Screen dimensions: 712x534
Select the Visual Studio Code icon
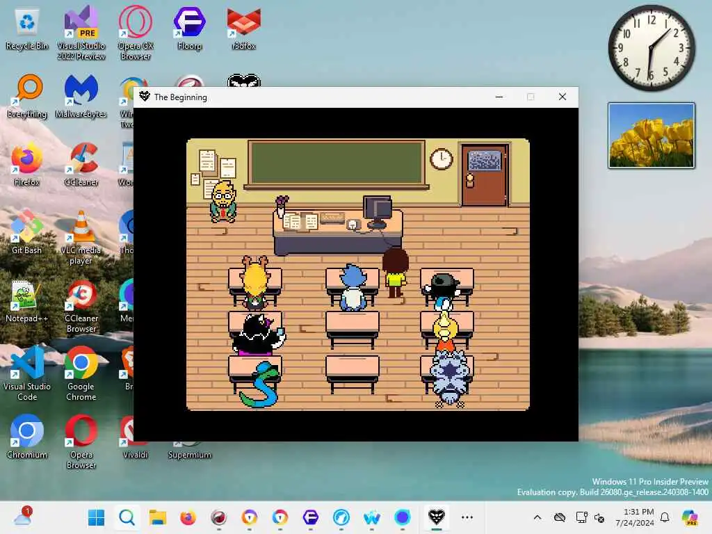(27, 373)
